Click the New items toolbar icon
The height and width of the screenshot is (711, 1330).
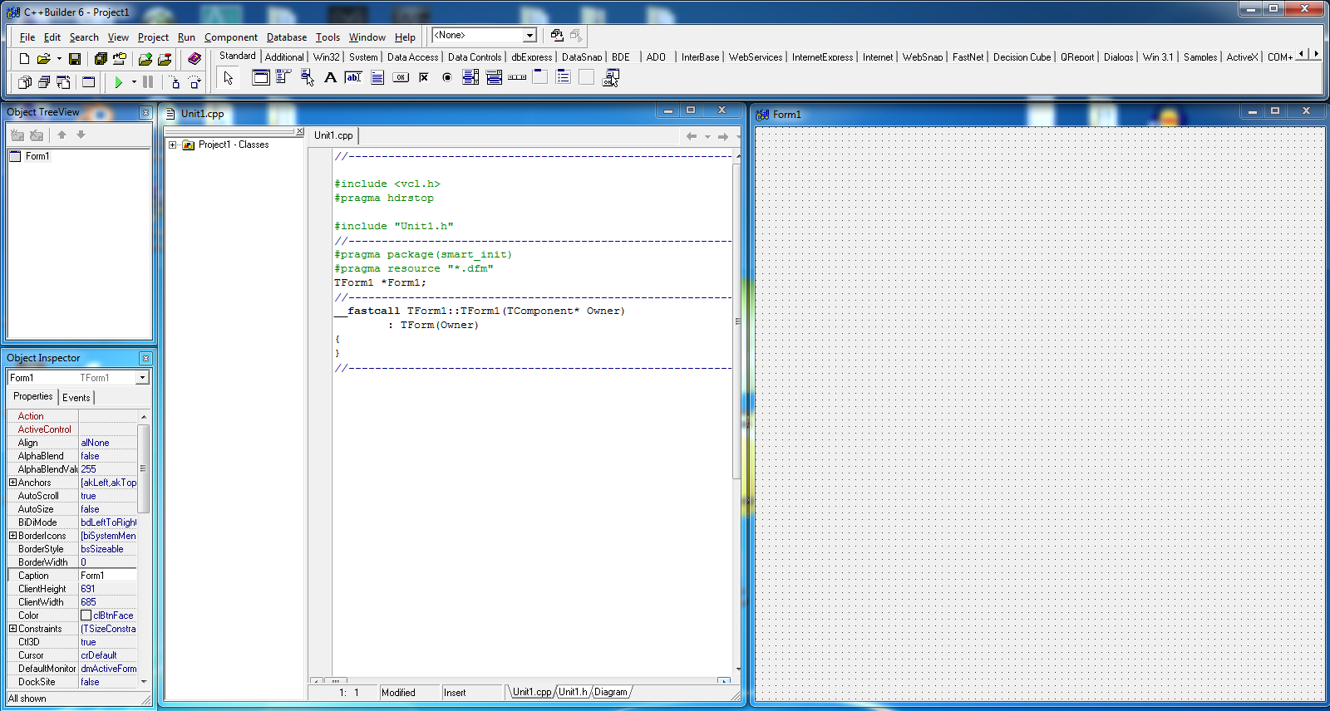tap(24, 59)
